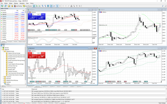Click Nowe Zlecenie button
The height and width of the screenshot is (104, 167).
point(27,6)
